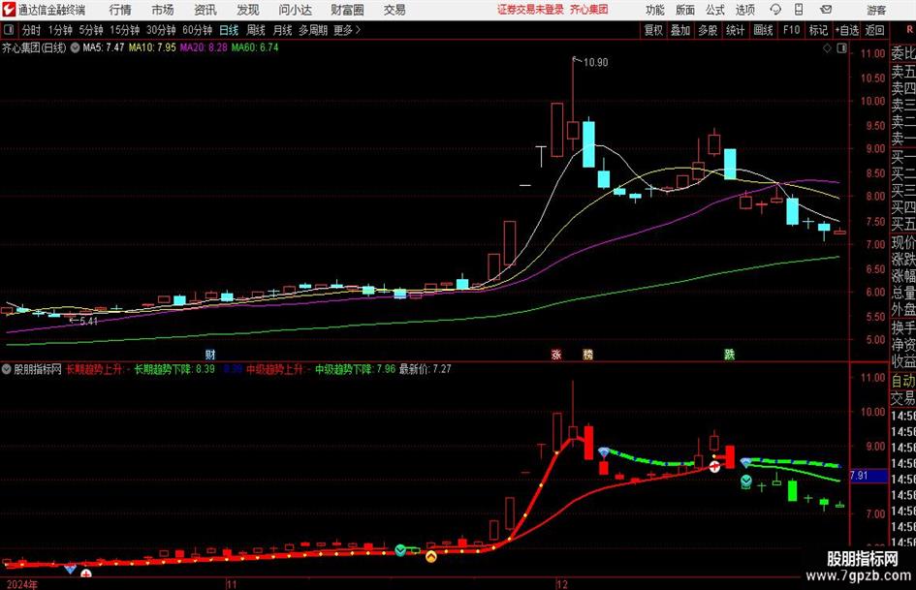Click the red 齐心集团 title link
Screen dimensions: 916x590
click(589, 10)
